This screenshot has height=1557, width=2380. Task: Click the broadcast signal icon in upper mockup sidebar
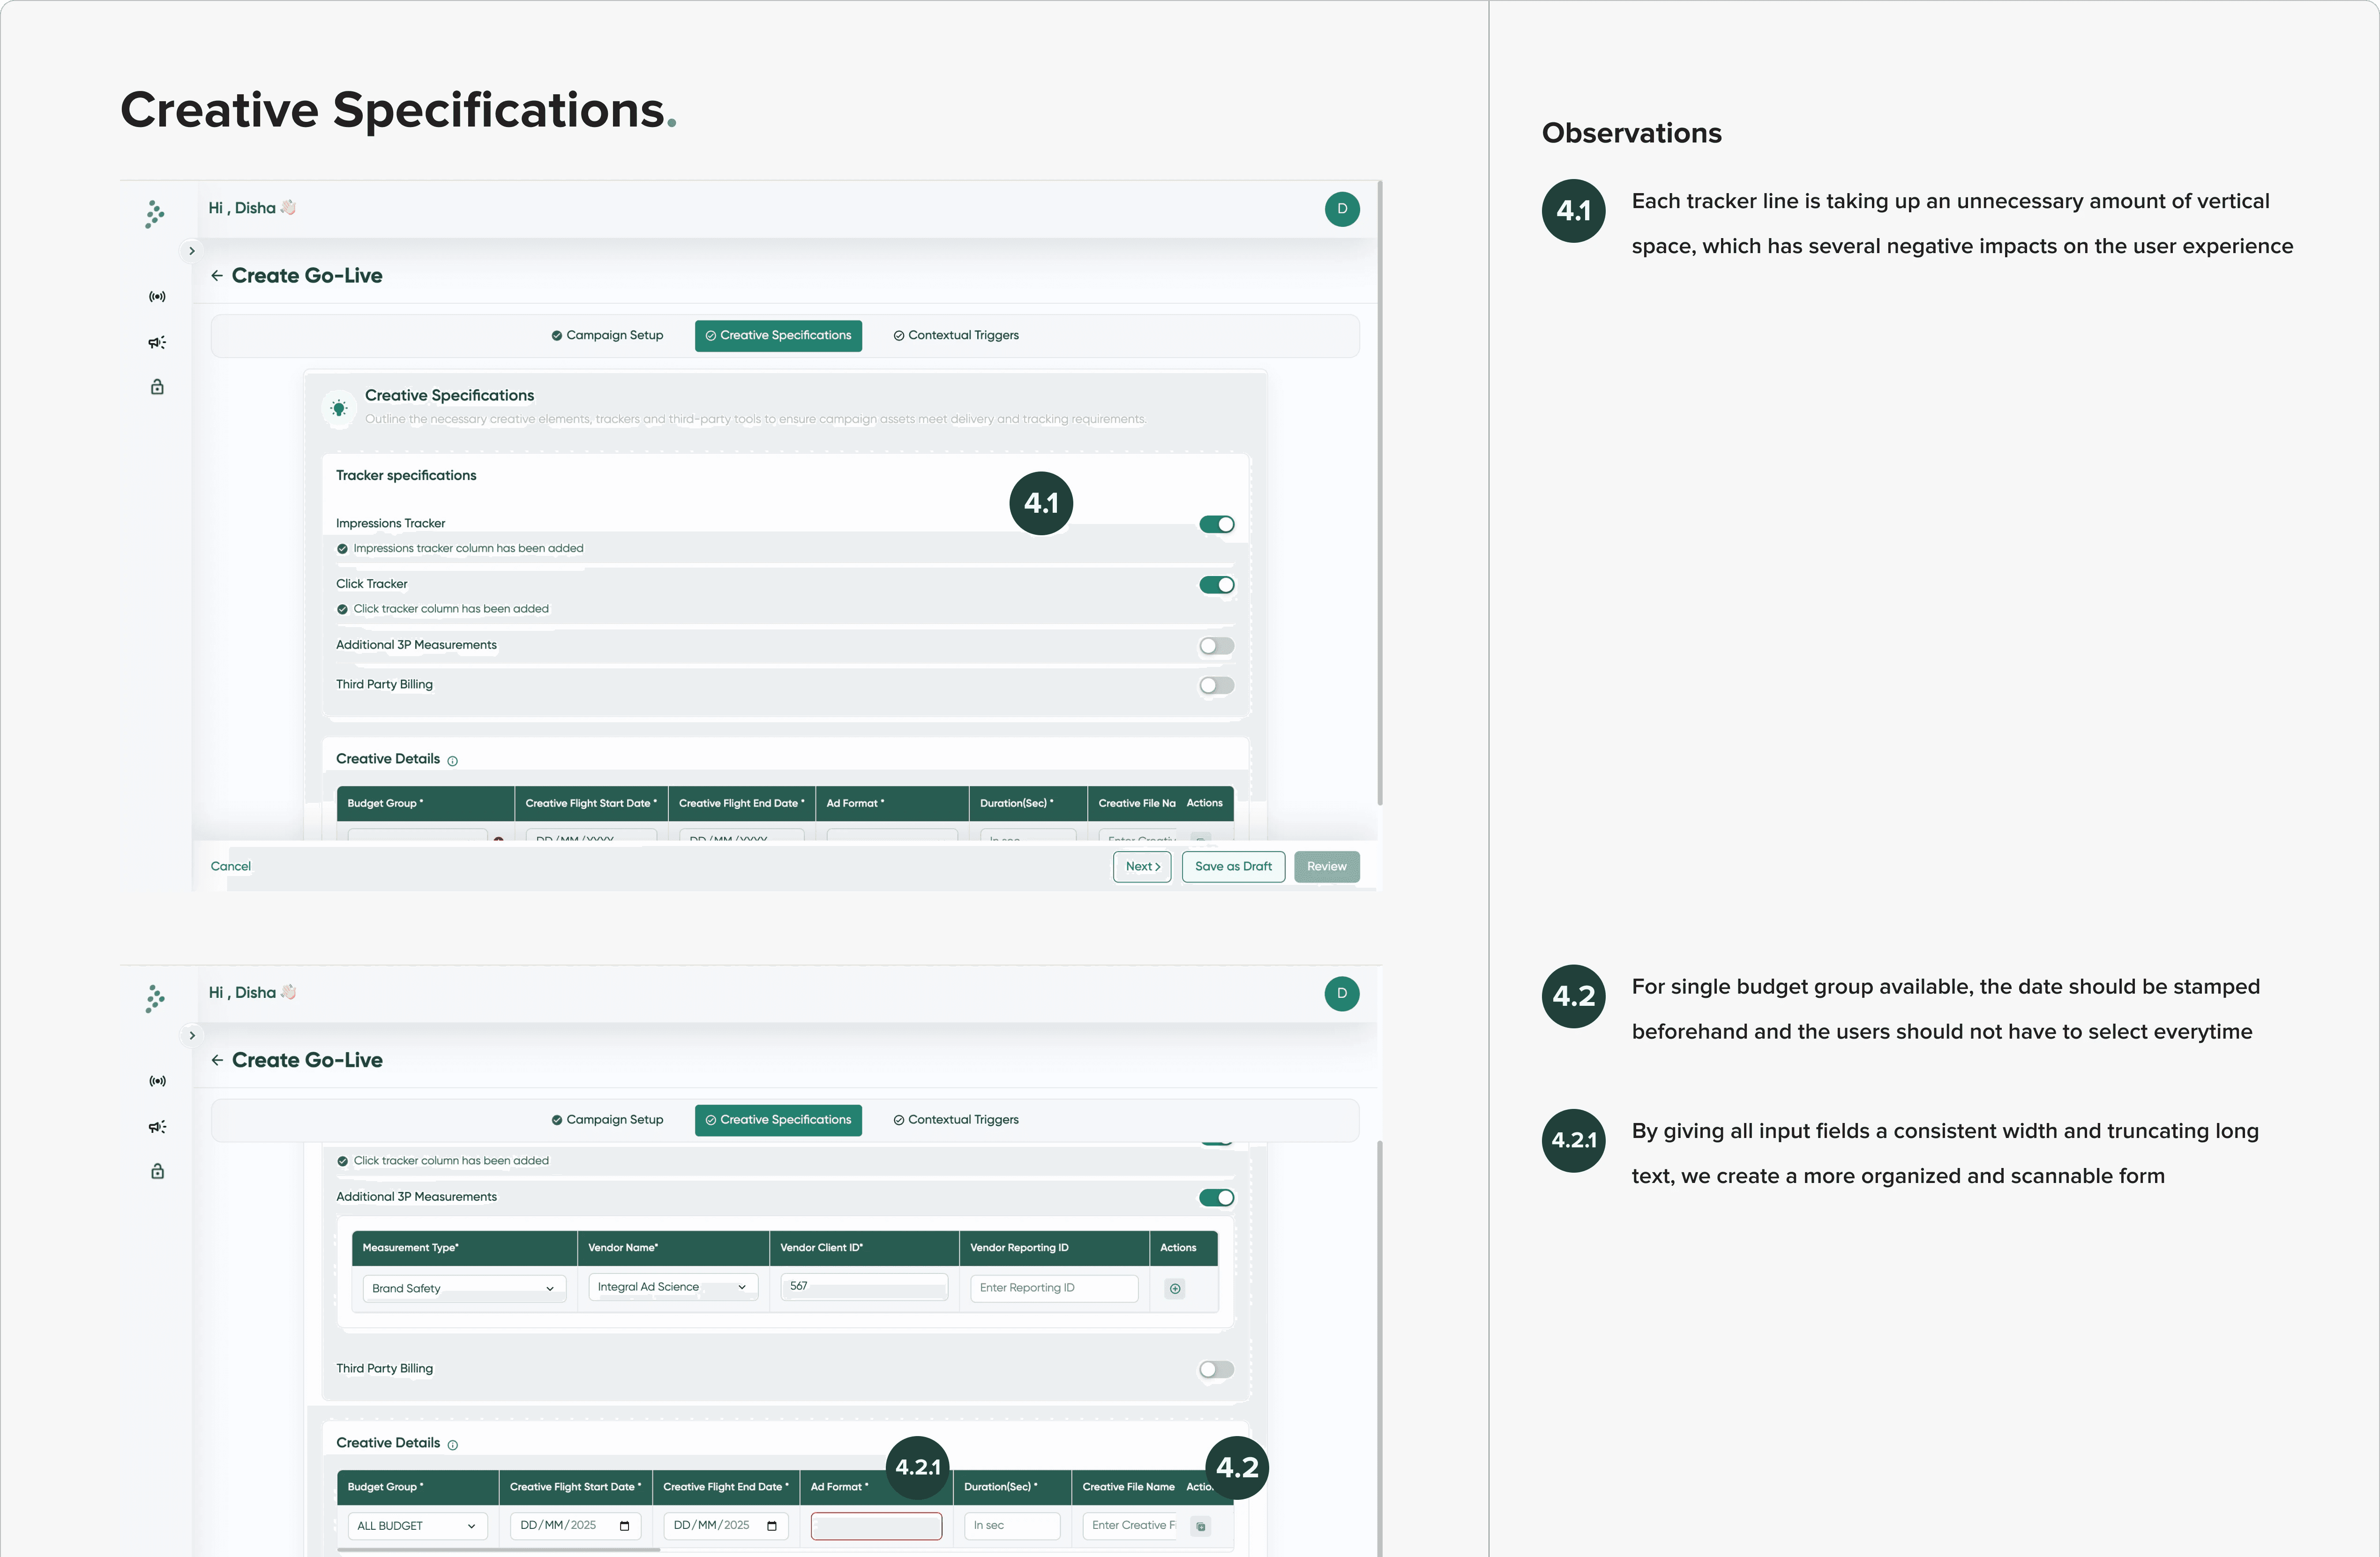coord(157,297)
